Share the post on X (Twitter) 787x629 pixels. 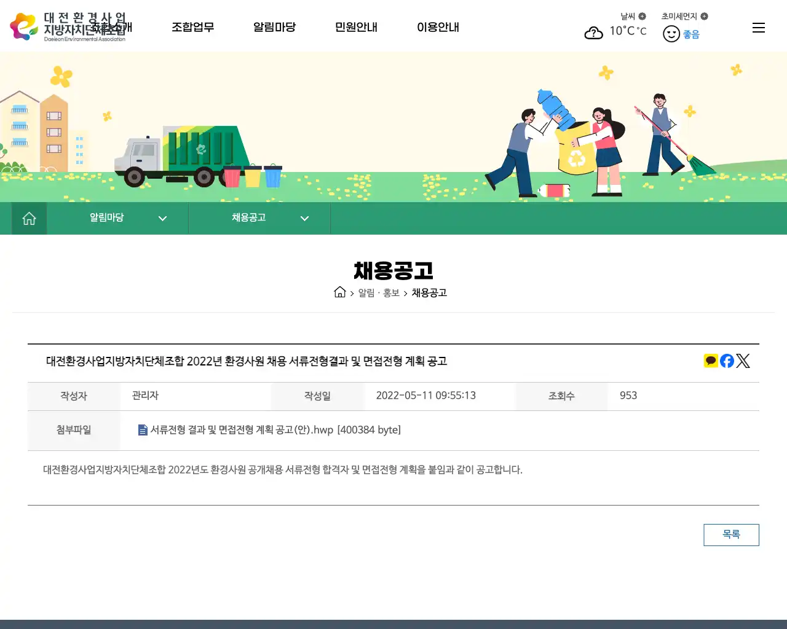743,361
